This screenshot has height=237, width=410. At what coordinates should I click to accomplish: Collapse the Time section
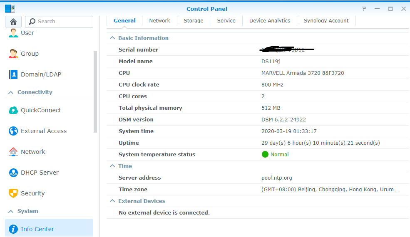point(112,166)
